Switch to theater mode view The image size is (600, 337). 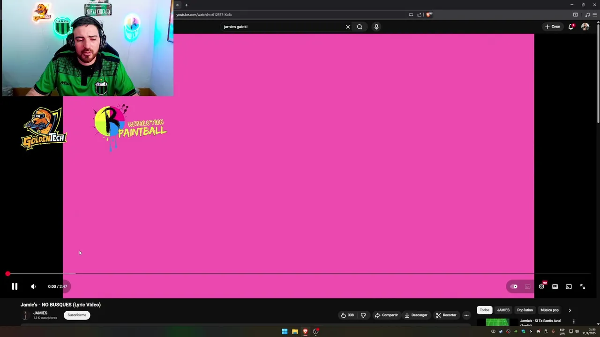pyautogui.click(x=555, y=286)
